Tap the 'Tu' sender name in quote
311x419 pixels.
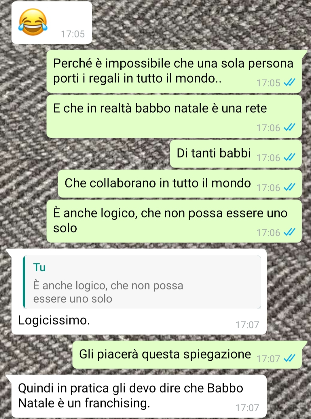pos(39,267)
